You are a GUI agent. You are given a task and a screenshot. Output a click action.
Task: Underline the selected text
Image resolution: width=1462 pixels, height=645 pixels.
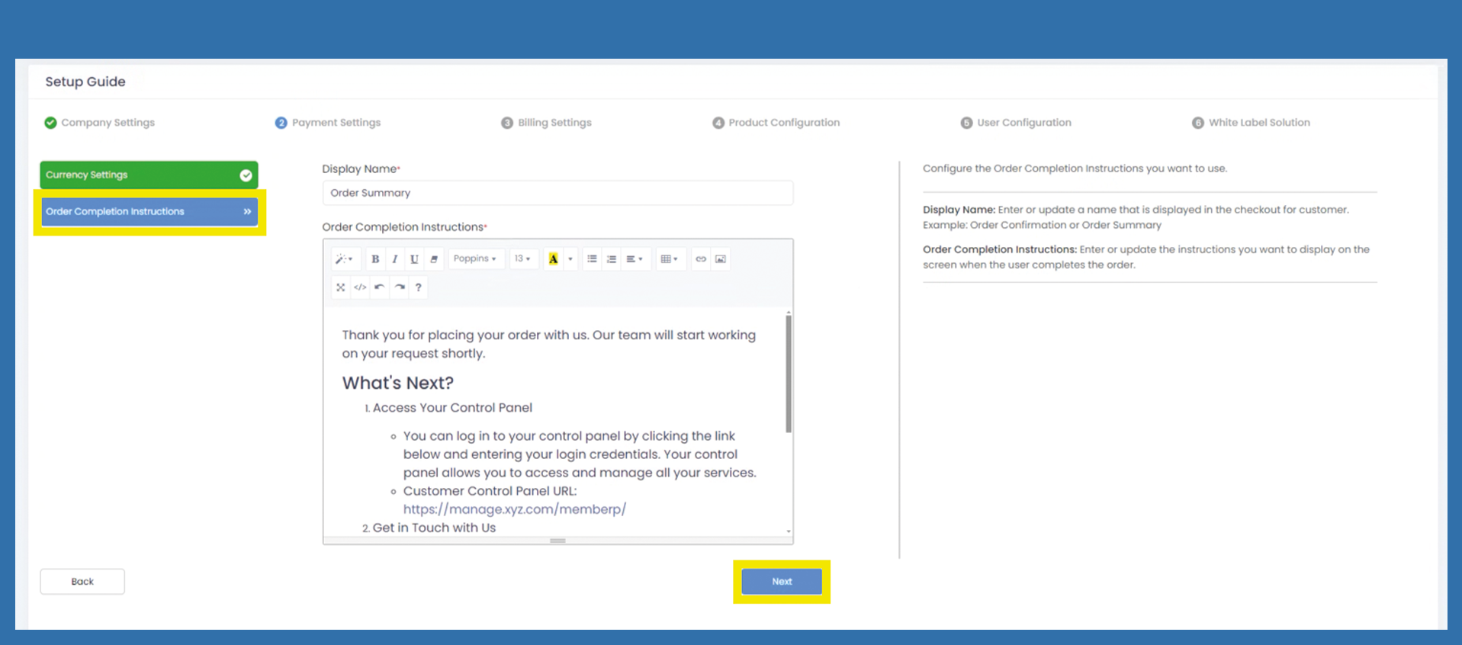tap(414, 259)
